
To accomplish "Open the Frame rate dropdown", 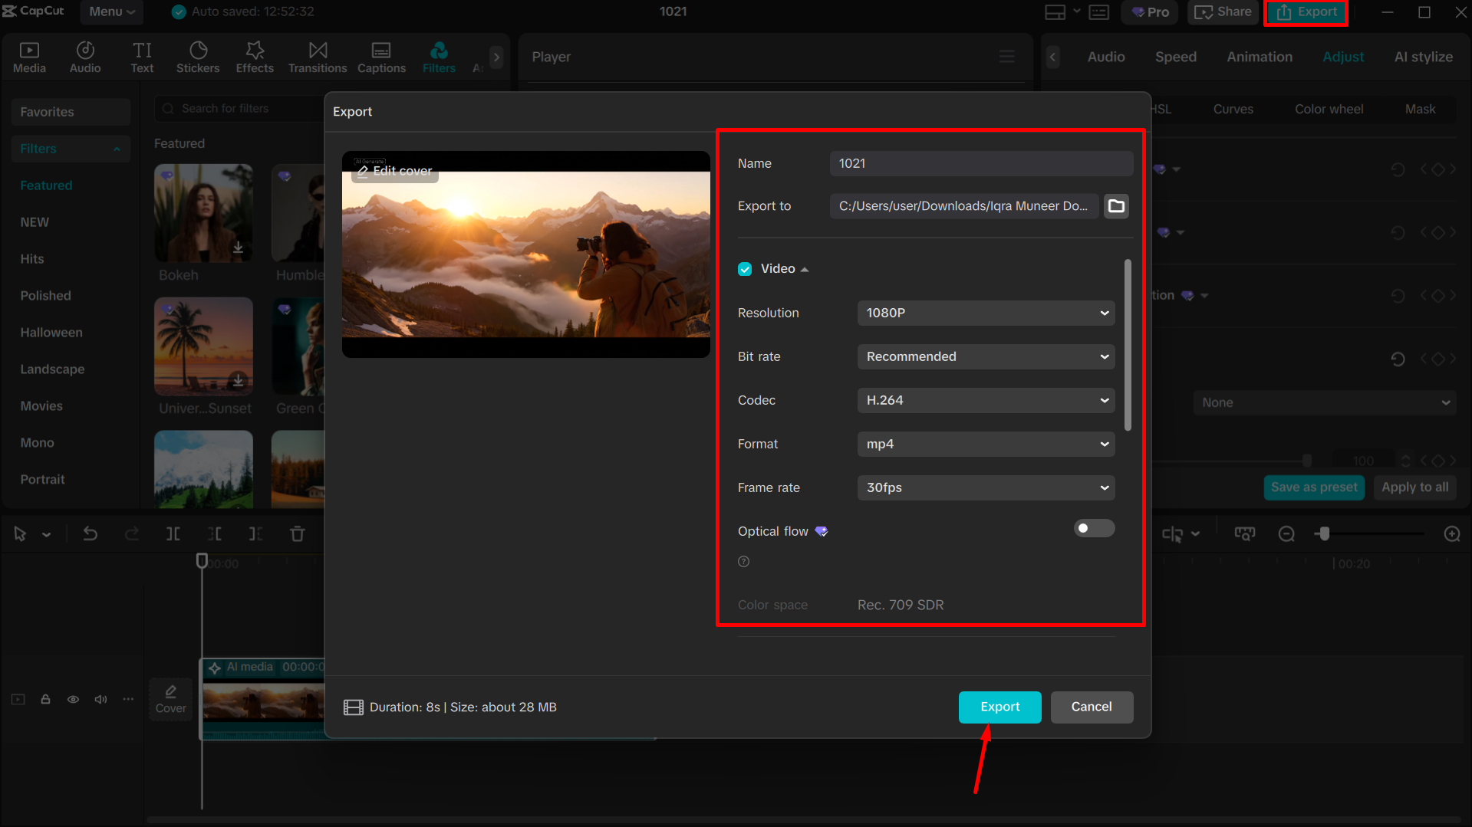I will pos(986,487).
